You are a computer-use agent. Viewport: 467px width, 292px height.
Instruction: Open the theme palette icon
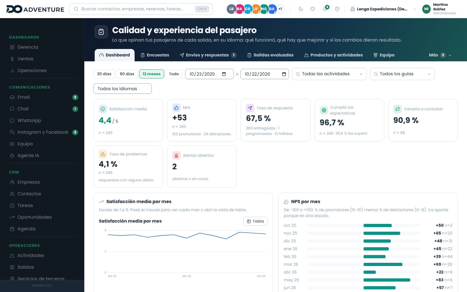coord(313,9)
